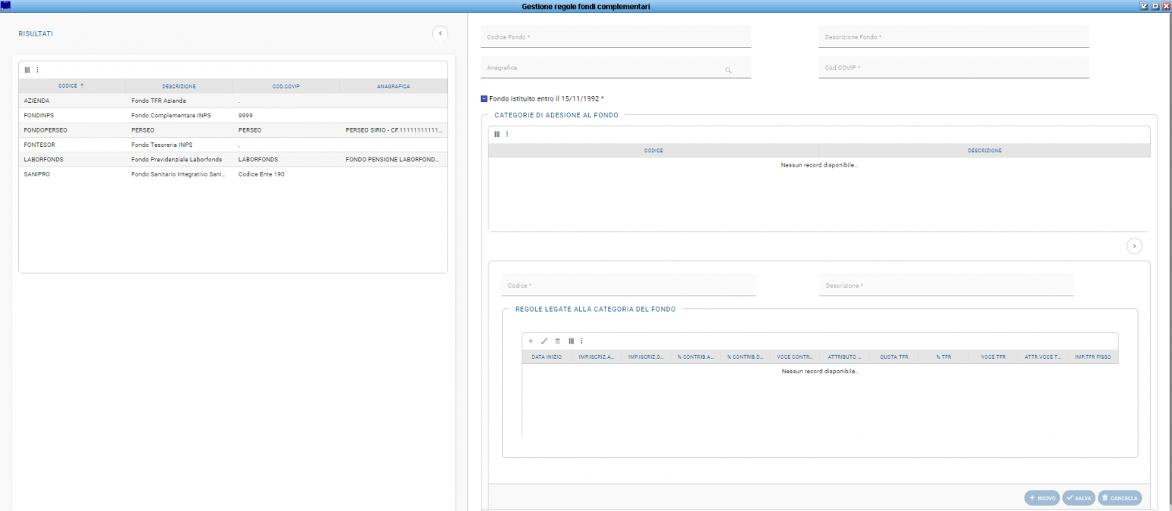Click column chooser icon in Risultati table
Viewport: 1172px width, 511px height.
tap(27, 70)
